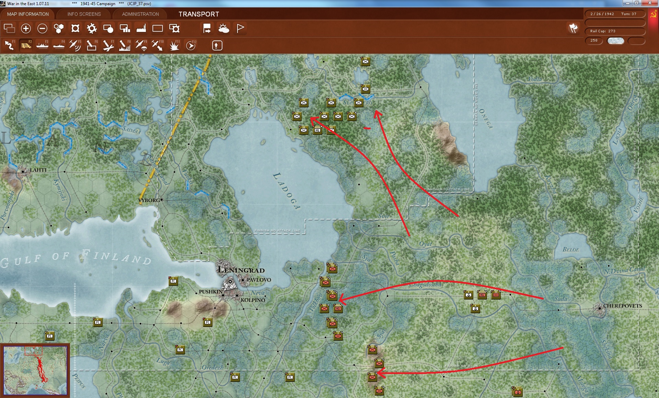Viewport: 659px width, 398px height.
Task: Select F9 air transport mode
Action: [x=141, y=45]
